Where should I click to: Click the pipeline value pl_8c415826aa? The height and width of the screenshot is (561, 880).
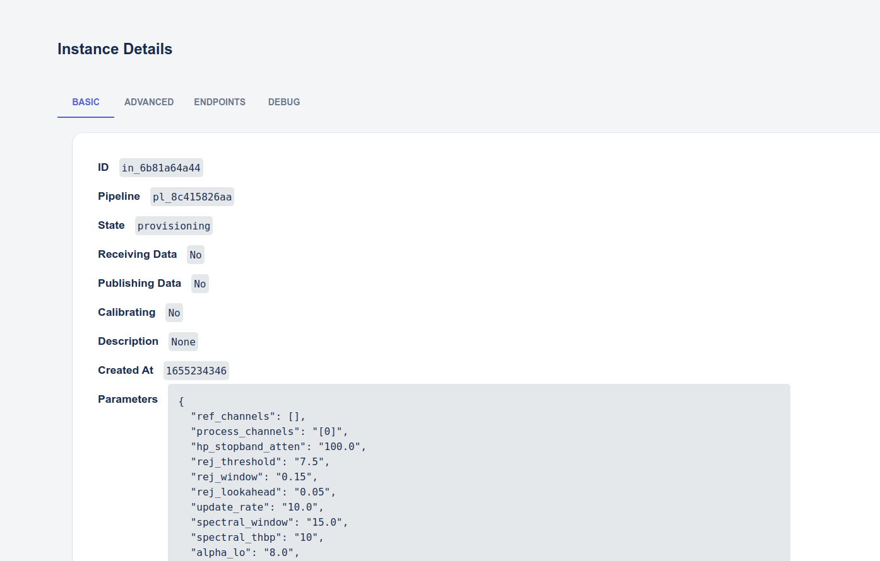[x=192, y=197]
